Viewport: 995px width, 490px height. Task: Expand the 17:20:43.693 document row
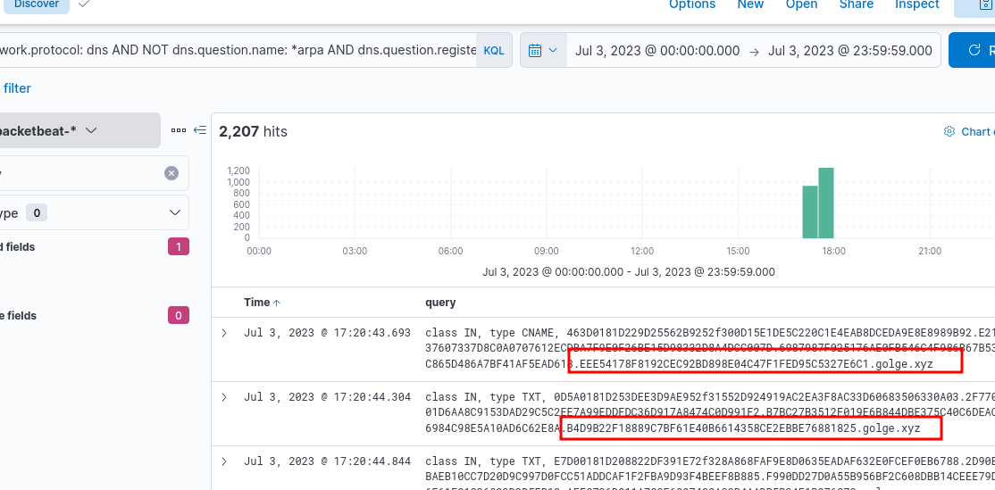point(224,333)
